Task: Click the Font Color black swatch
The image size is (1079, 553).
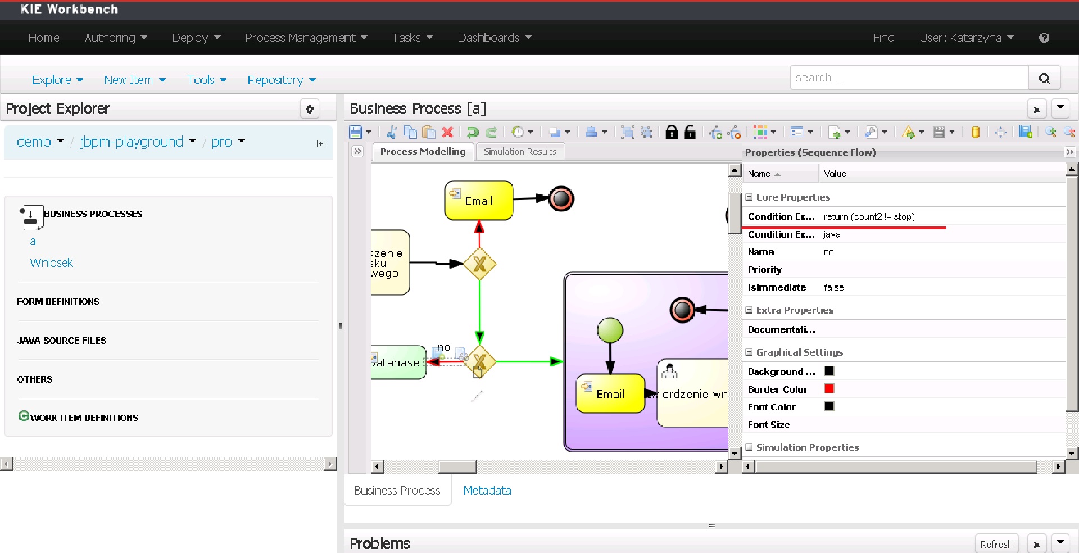Action: click(x=829, y=406)
